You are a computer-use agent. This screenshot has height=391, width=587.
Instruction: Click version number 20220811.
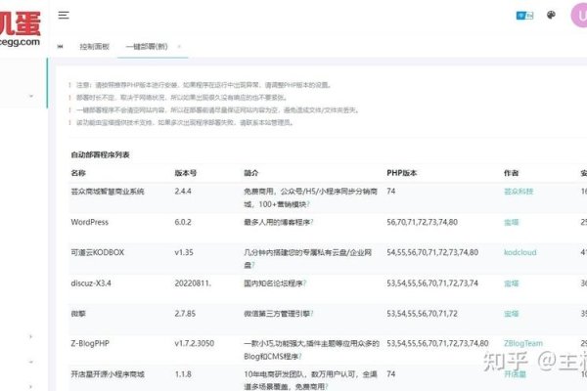[193, 283]
